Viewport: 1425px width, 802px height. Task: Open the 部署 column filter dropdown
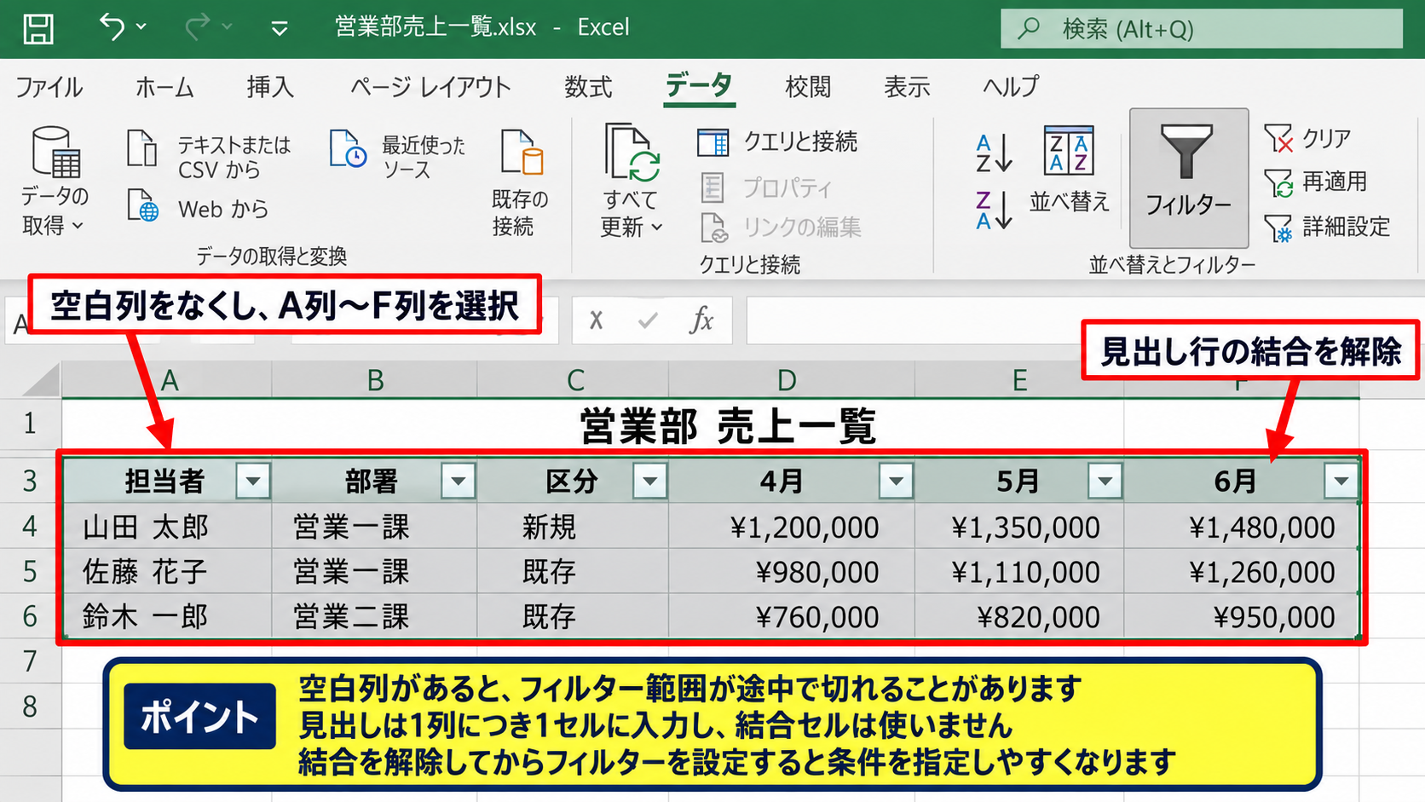point(459,482)
